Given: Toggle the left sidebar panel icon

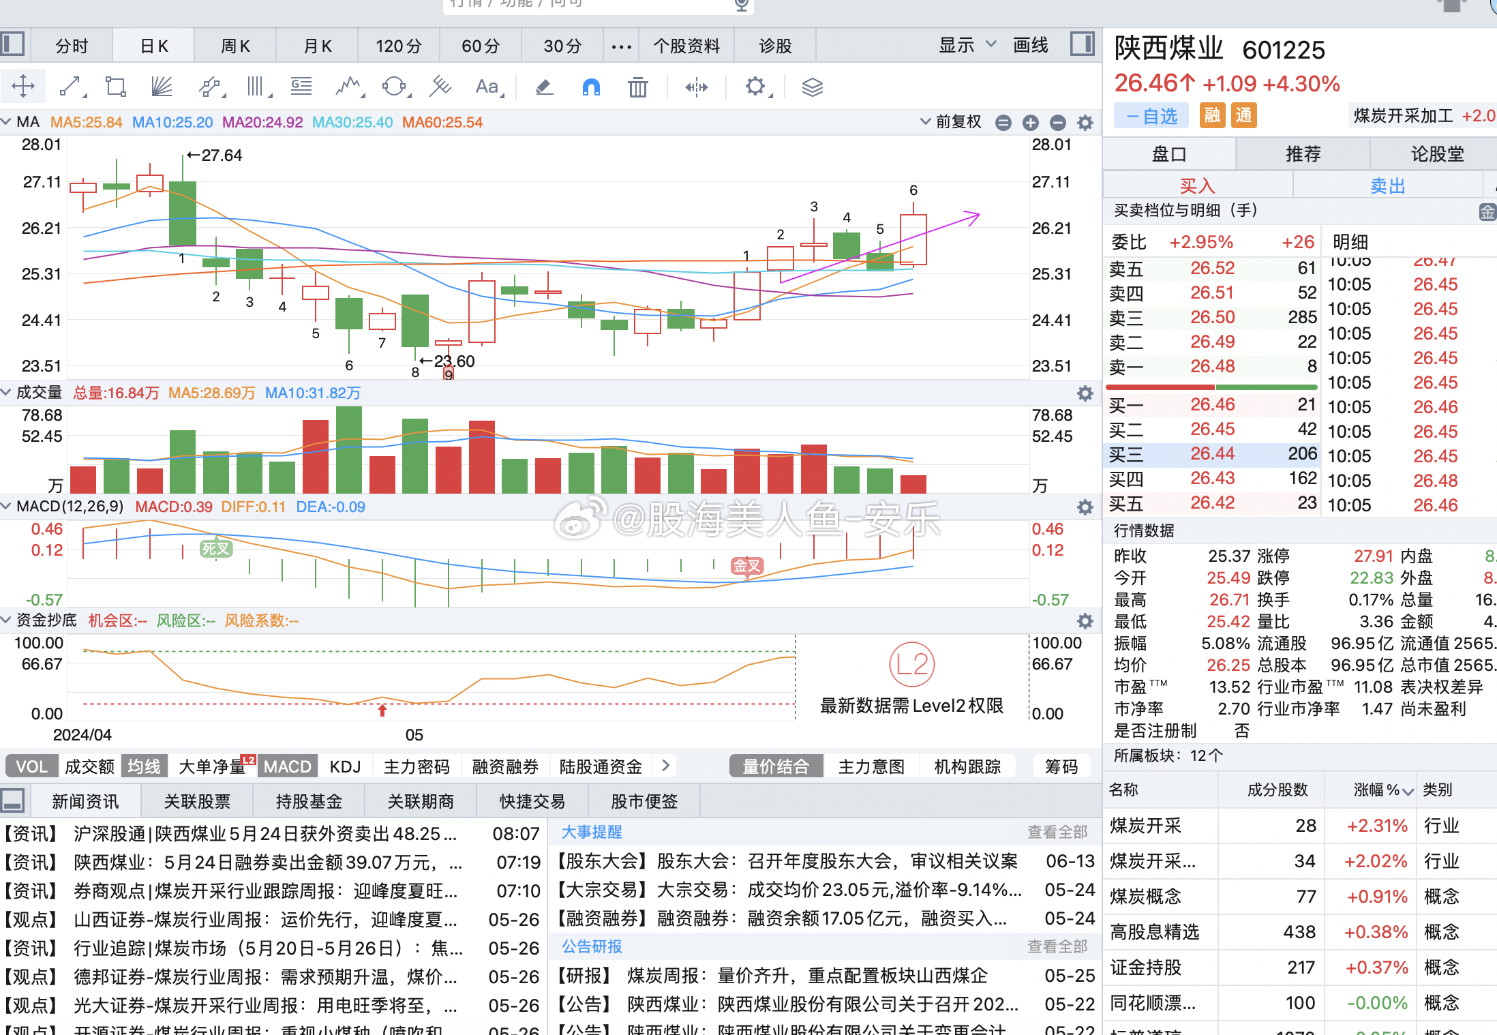Looking at the screenshot, I should [x=12, y=44].
